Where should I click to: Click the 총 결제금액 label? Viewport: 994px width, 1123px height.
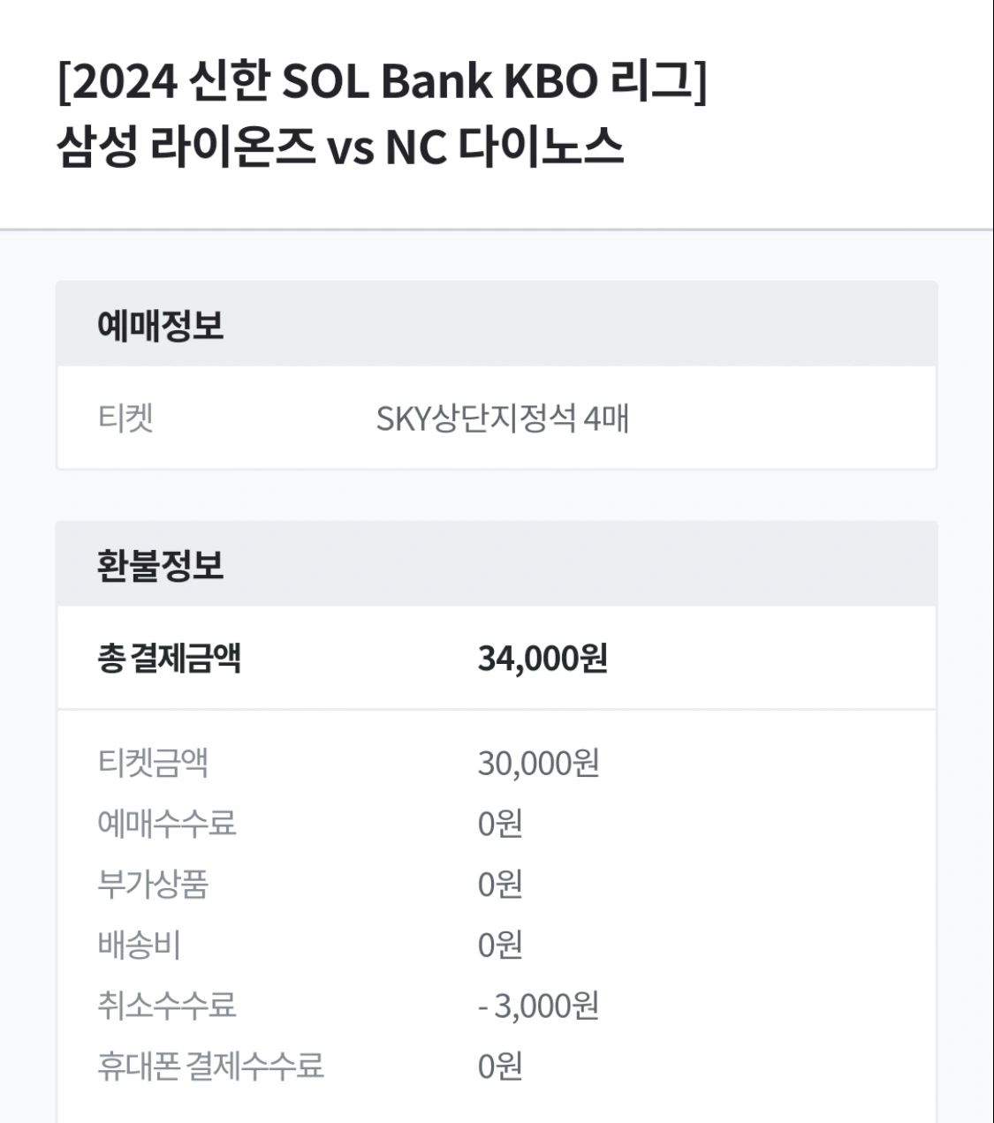[x=169, y=658]
